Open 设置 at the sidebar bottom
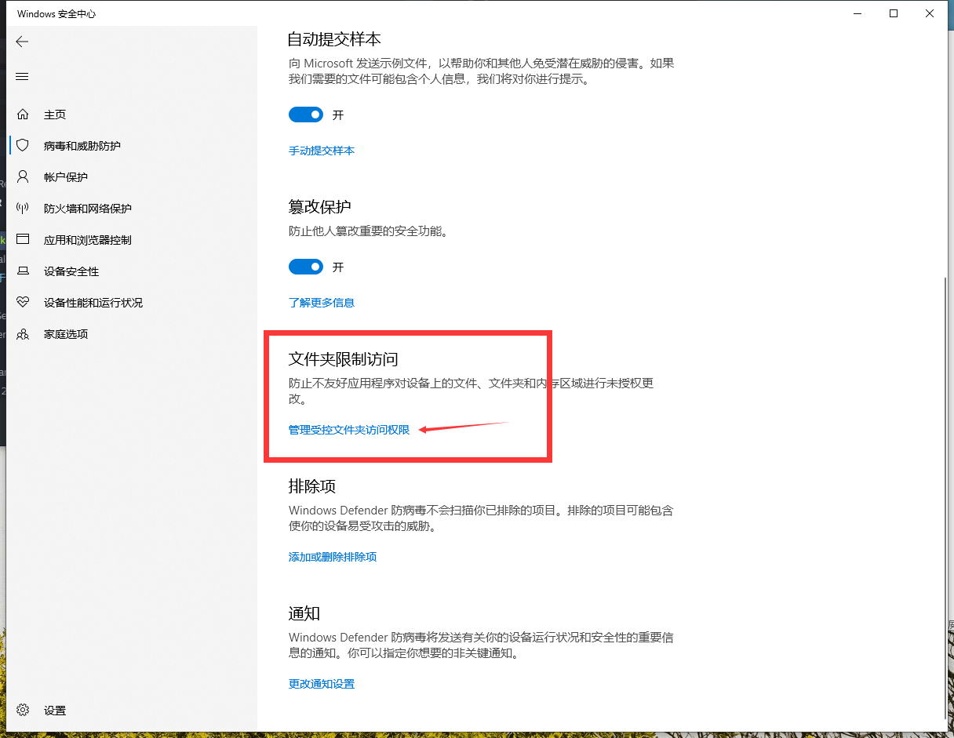This screenshot has height=738, width=954. coord(55,711)
